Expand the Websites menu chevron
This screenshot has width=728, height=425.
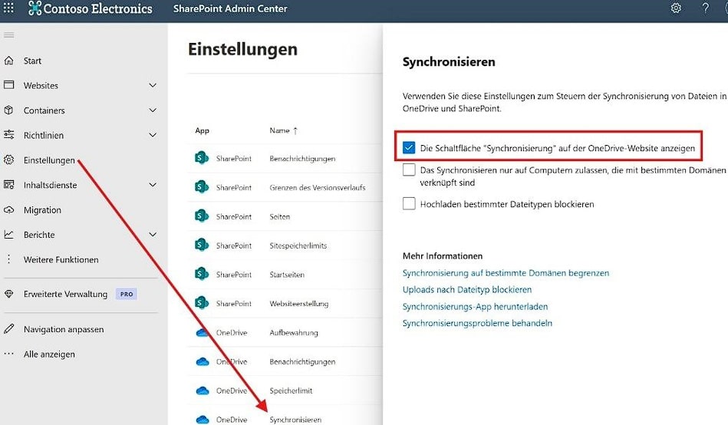coord(153,85)
